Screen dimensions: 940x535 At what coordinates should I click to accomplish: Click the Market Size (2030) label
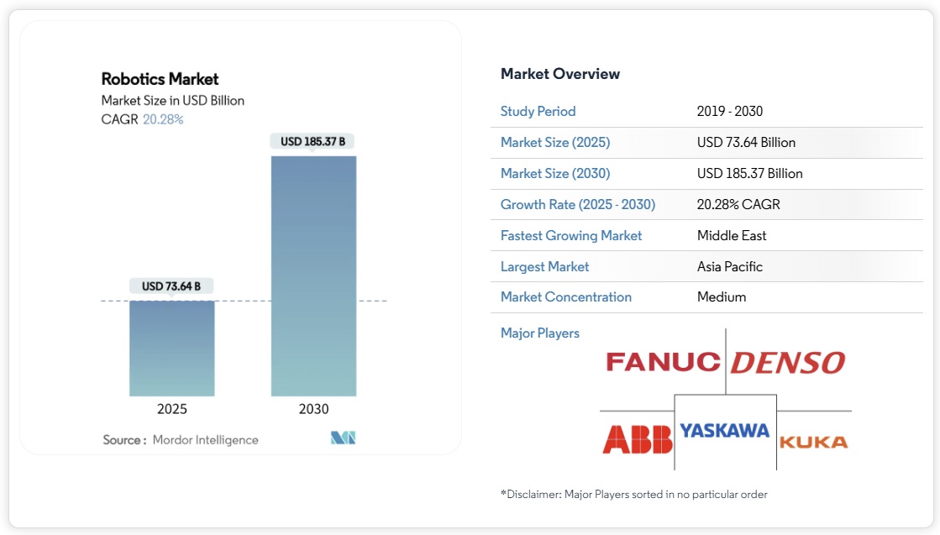pyautogui.click(x=555, y=173)
